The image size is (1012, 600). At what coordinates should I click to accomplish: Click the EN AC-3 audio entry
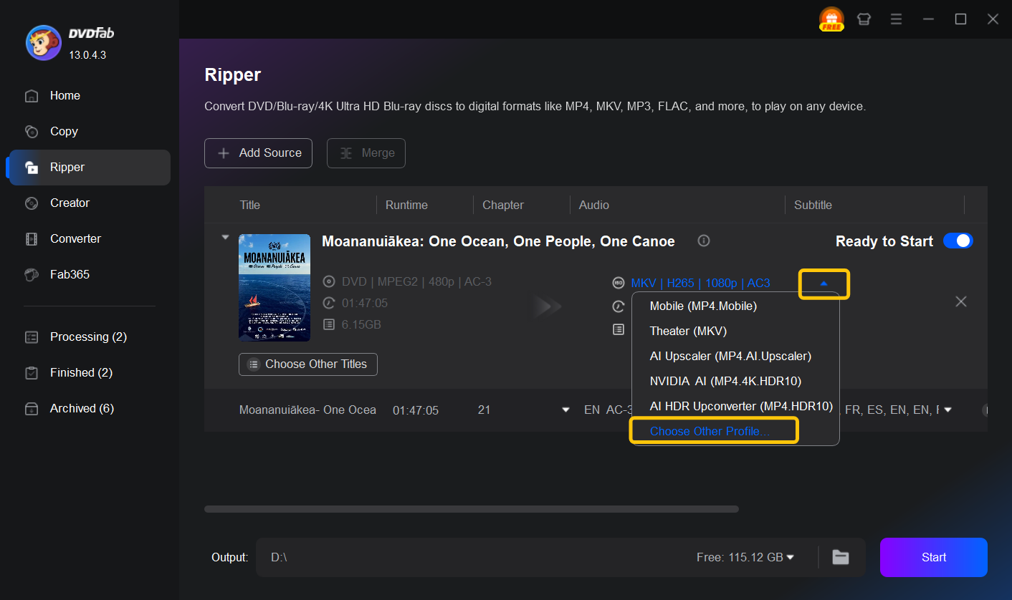click(x=608, y=410)
